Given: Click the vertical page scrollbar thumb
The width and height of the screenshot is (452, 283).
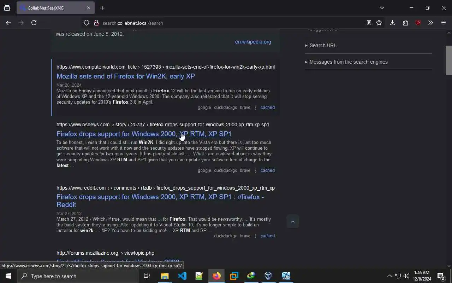Looking at the screenshot, I should pyautogui.click(x=449, y=60).
